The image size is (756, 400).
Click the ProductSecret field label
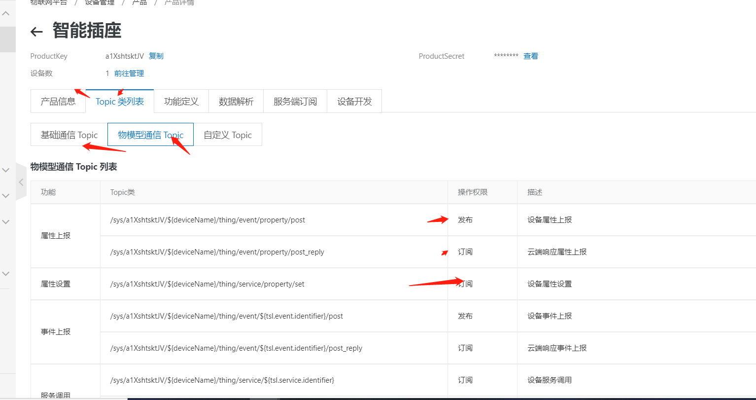[442, 56]
